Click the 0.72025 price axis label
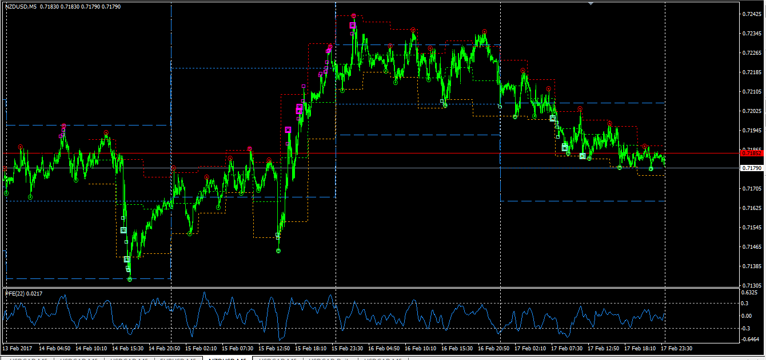The height and width of the screenshot is (360, 766). pos(751,111)
